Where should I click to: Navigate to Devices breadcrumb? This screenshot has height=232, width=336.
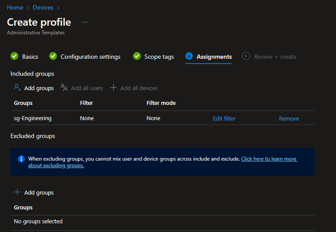coord(43,7)
